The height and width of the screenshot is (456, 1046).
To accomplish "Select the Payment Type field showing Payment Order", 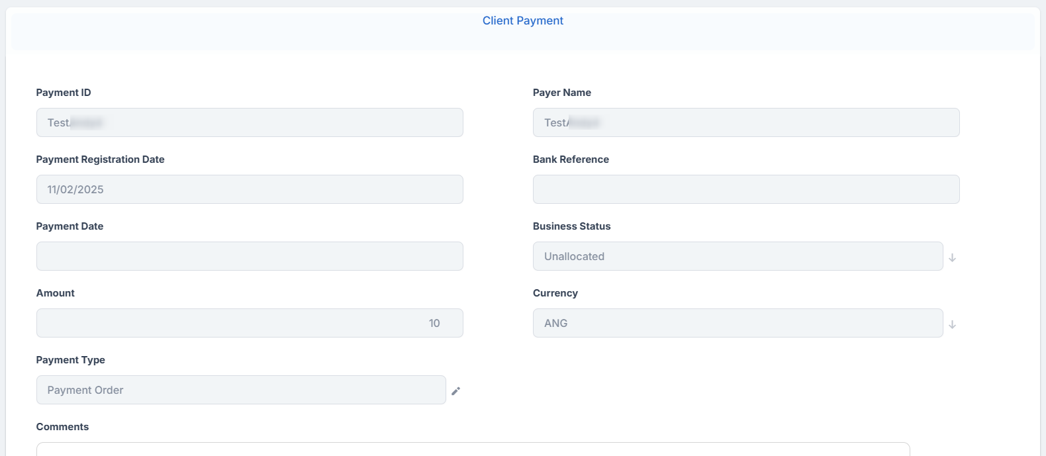I will pyautogui.click(x=241, y=390).
